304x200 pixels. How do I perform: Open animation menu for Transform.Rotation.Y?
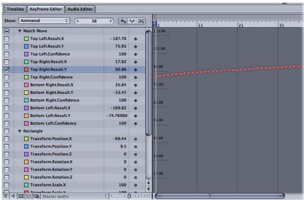[x=136, y=169]
